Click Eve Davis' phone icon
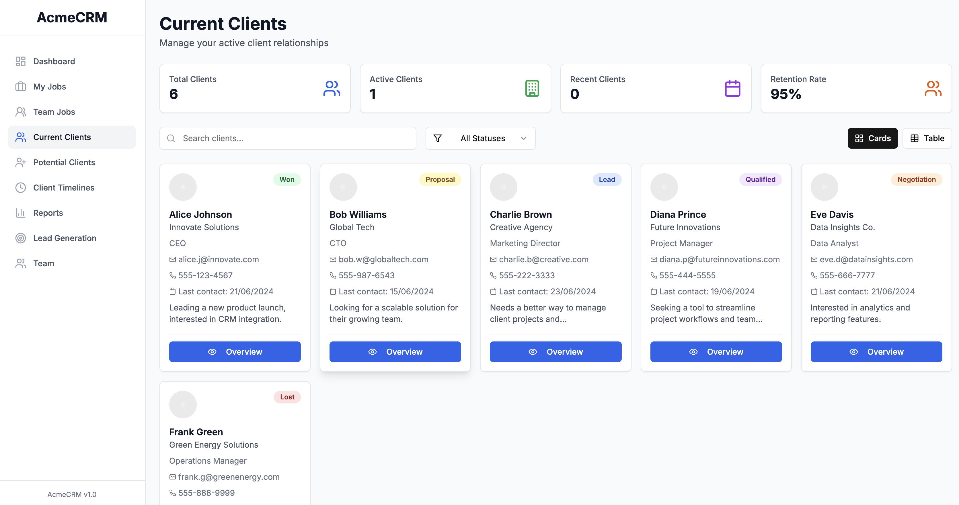 [x=814, y=275]
